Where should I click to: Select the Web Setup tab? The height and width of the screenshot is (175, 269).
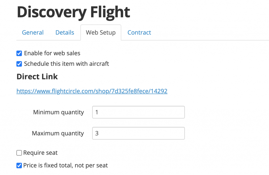click(x=101, y=32)
